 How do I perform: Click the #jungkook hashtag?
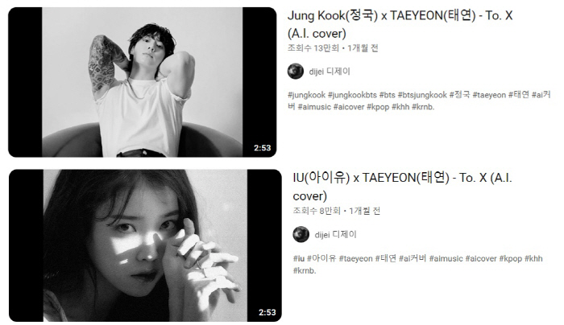(306, 95)
